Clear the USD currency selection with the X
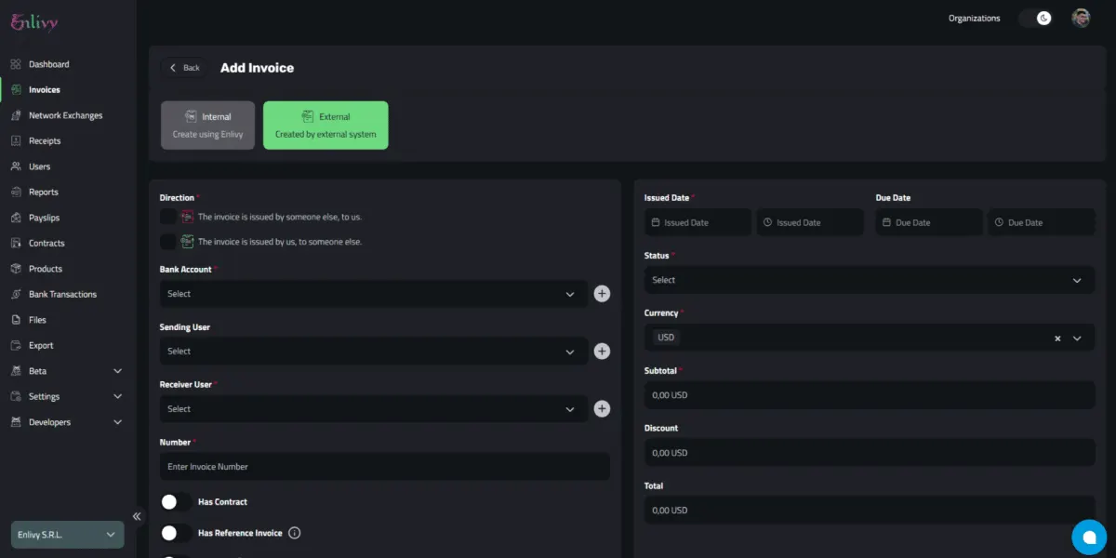Viewport: 1116px width, 558px height. click(1057, 339)
